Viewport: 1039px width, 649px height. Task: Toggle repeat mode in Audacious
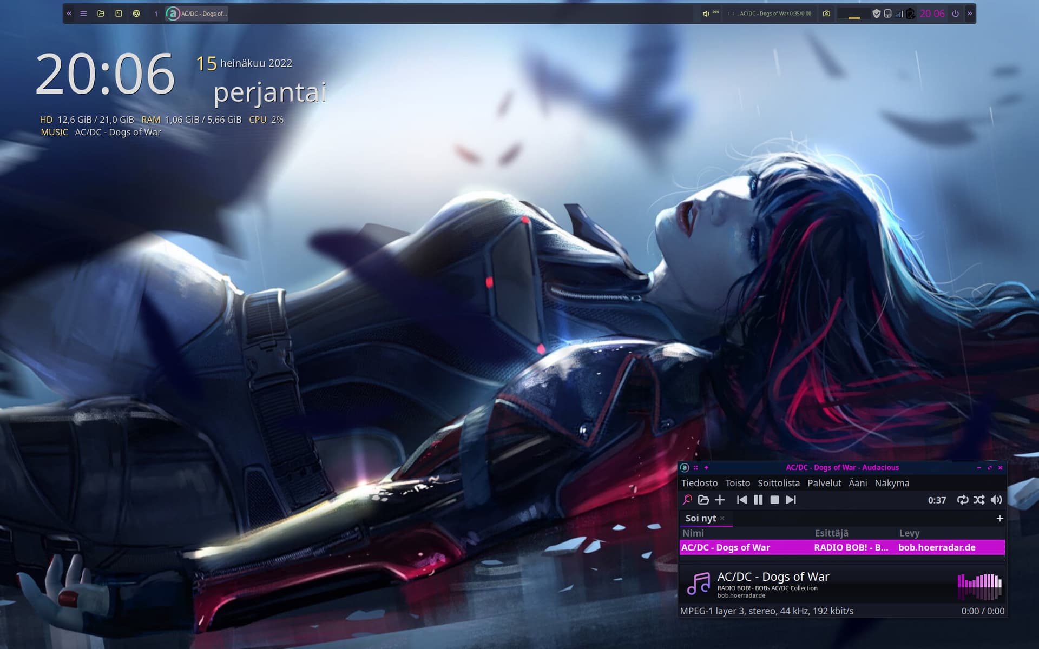(962, 500)
